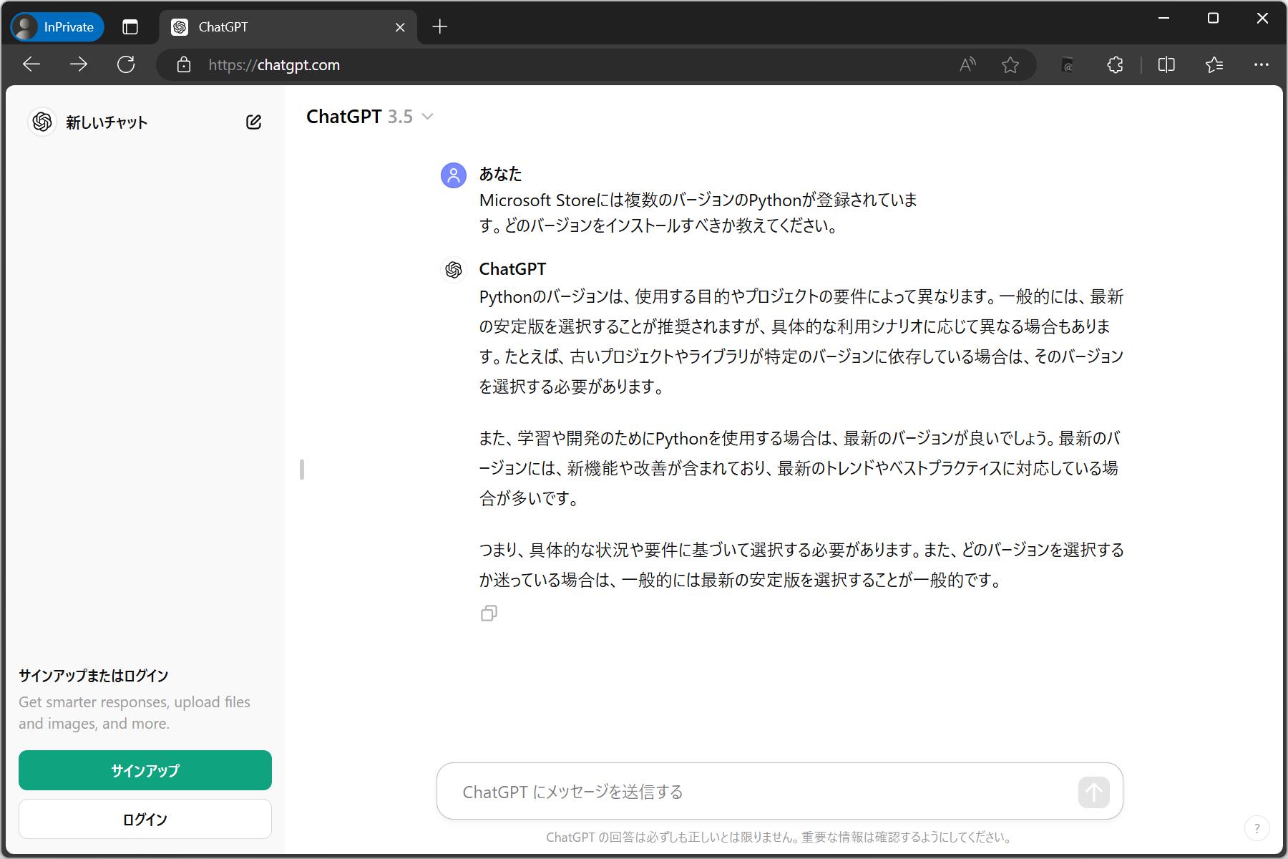This screenshot has width=1288, height=859.
Task: Click the サインアップ green button
Action: click(145, 770)
